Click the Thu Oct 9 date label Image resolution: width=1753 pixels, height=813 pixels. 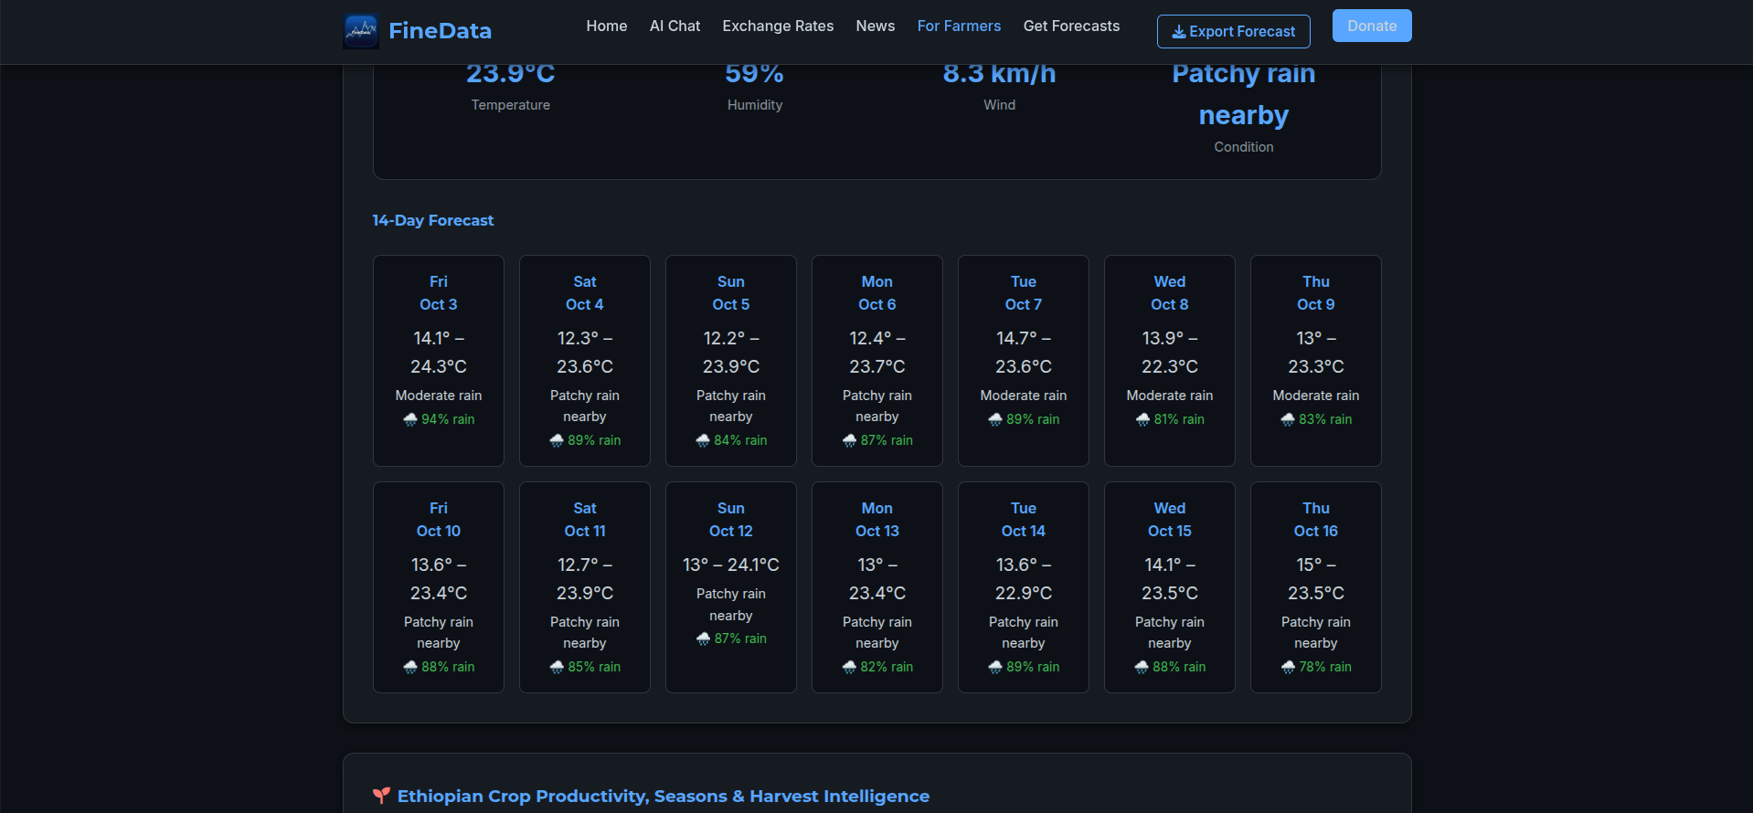(1316, 293)
